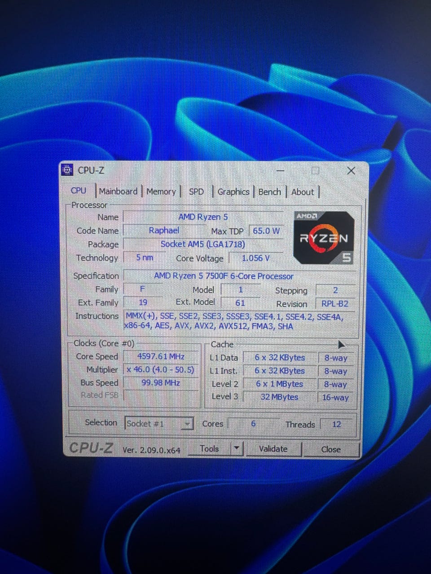Screen dimensions: 431x574
Task: Click the Specification AMD Ryzen 5 7500F text
Action: (224, 276)
